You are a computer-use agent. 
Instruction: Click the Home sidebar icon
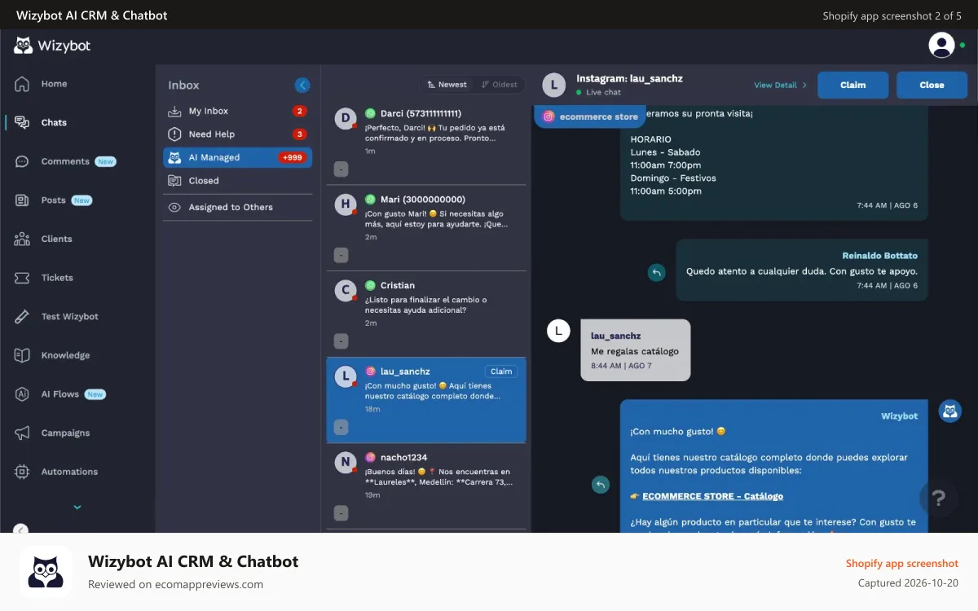22,84
